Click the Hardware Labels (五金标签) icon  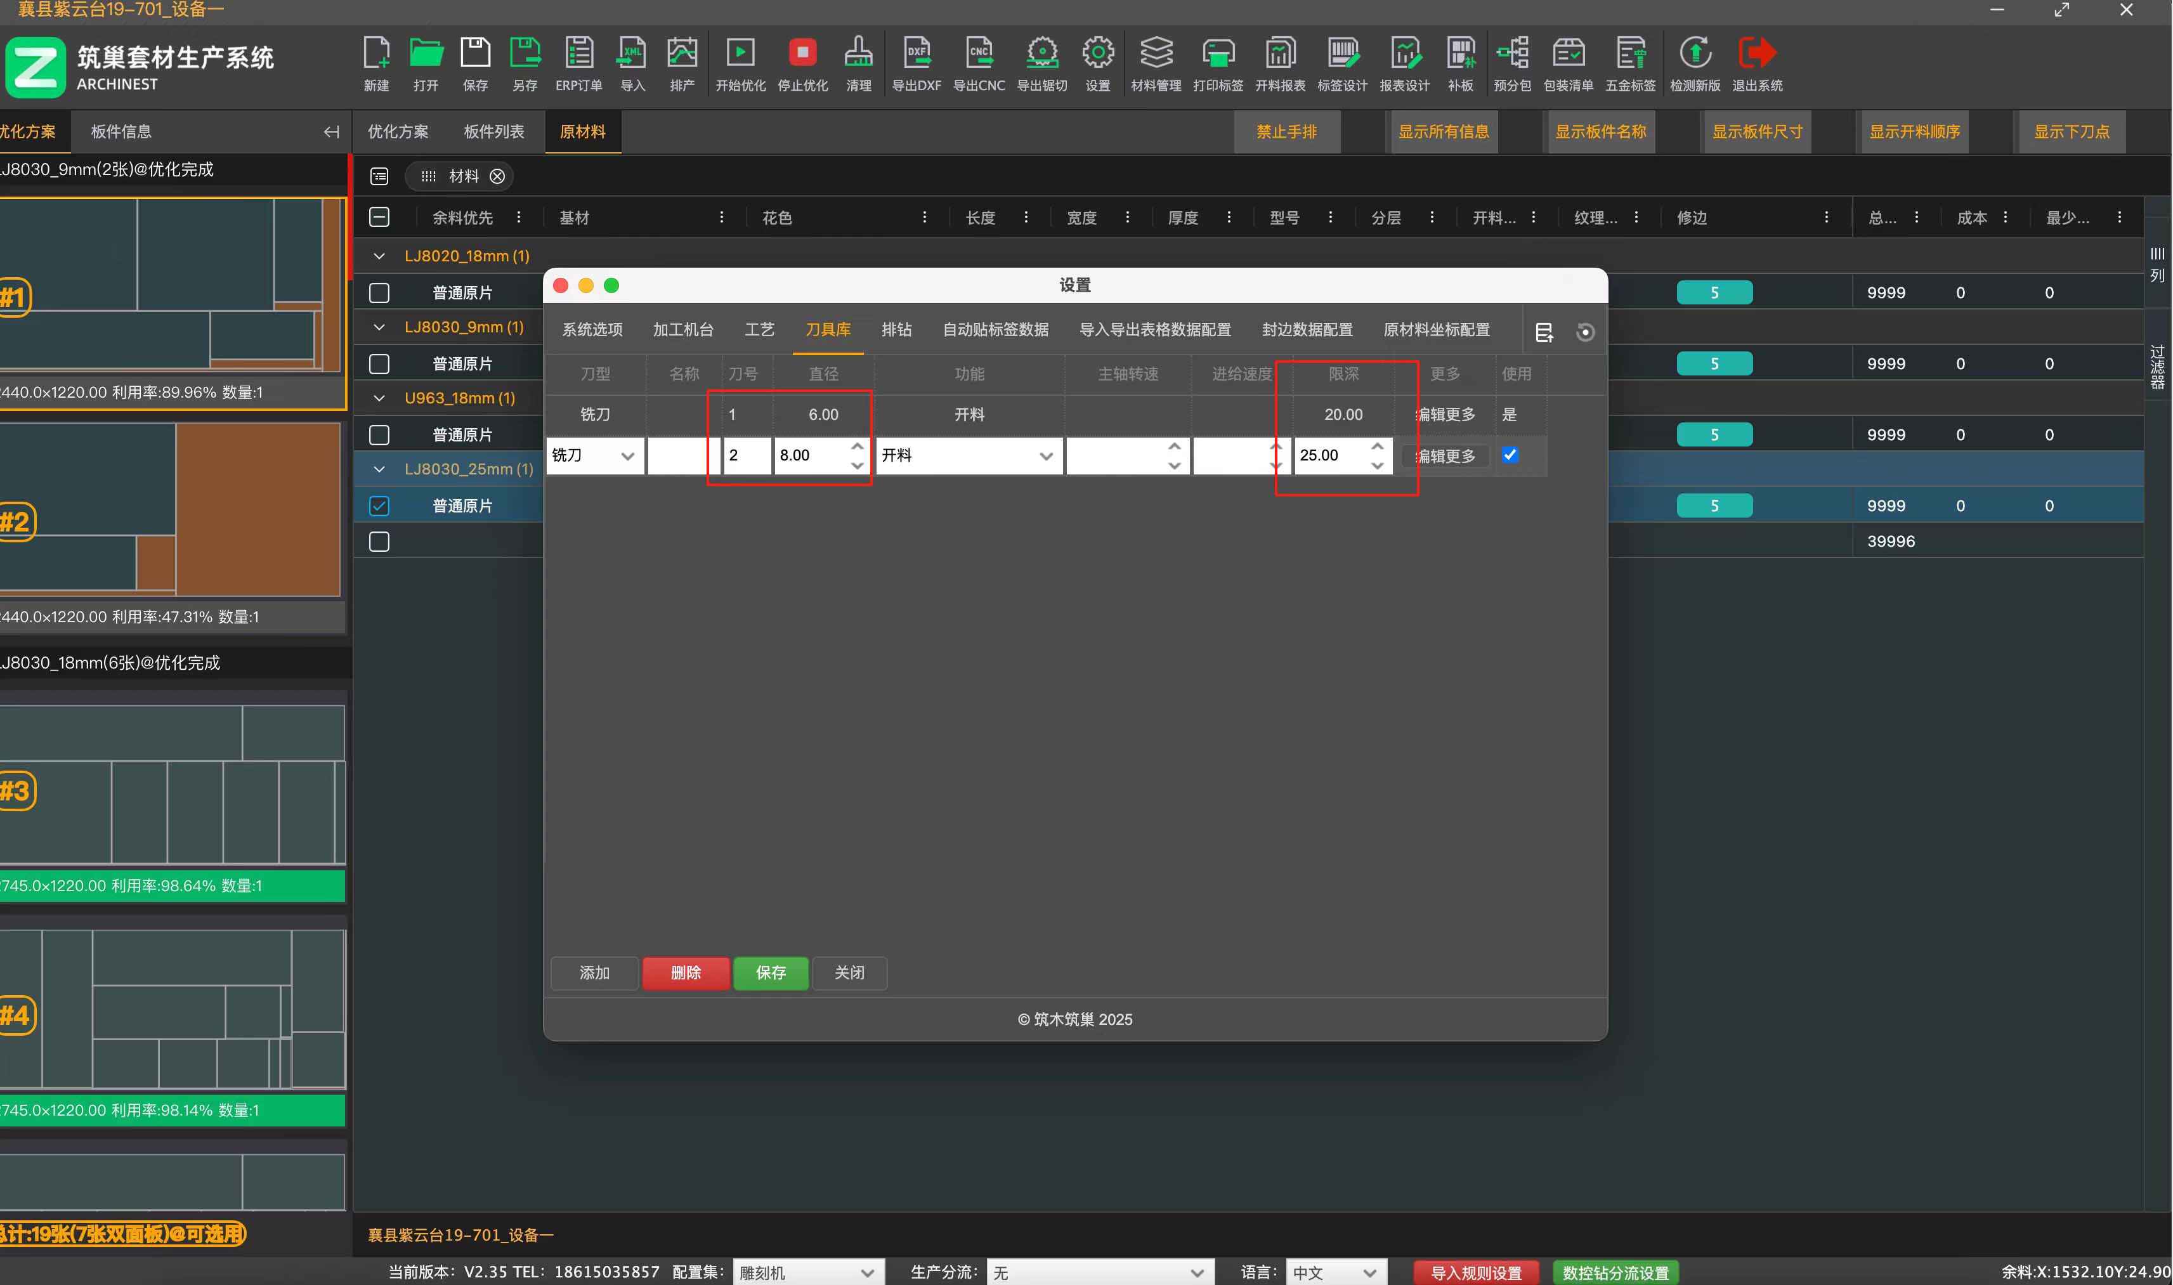pyautogui.click(x=1630, y=54)
